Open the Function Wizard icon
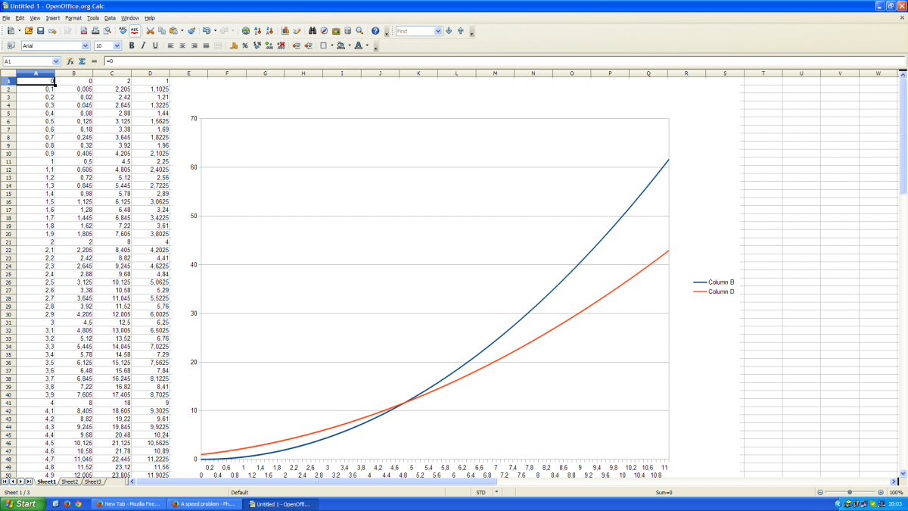This screenshot has width=908, height=511. (x=70, y=61)
